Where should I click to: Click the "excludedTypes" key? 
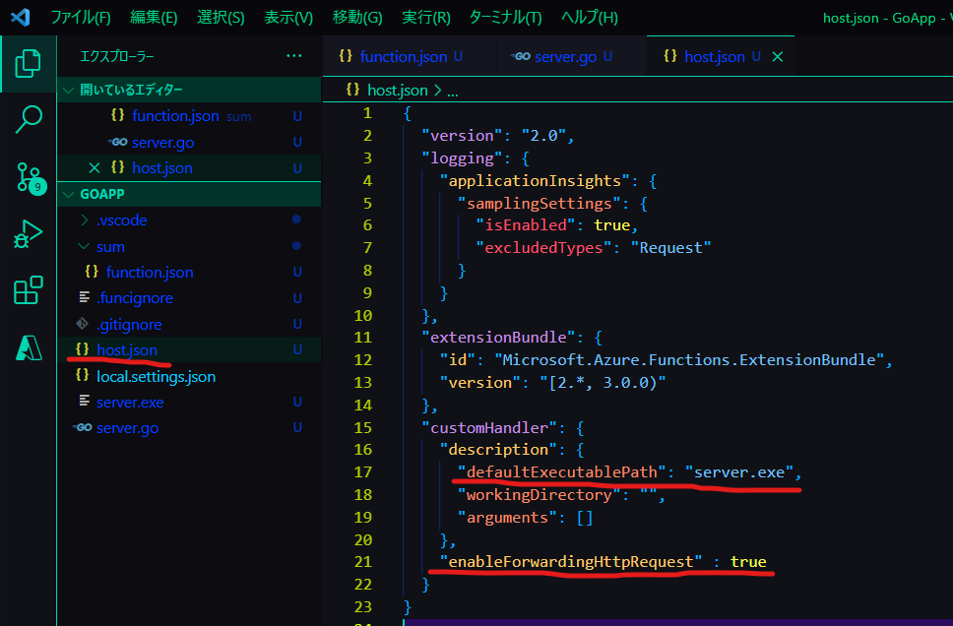(543, 247)
